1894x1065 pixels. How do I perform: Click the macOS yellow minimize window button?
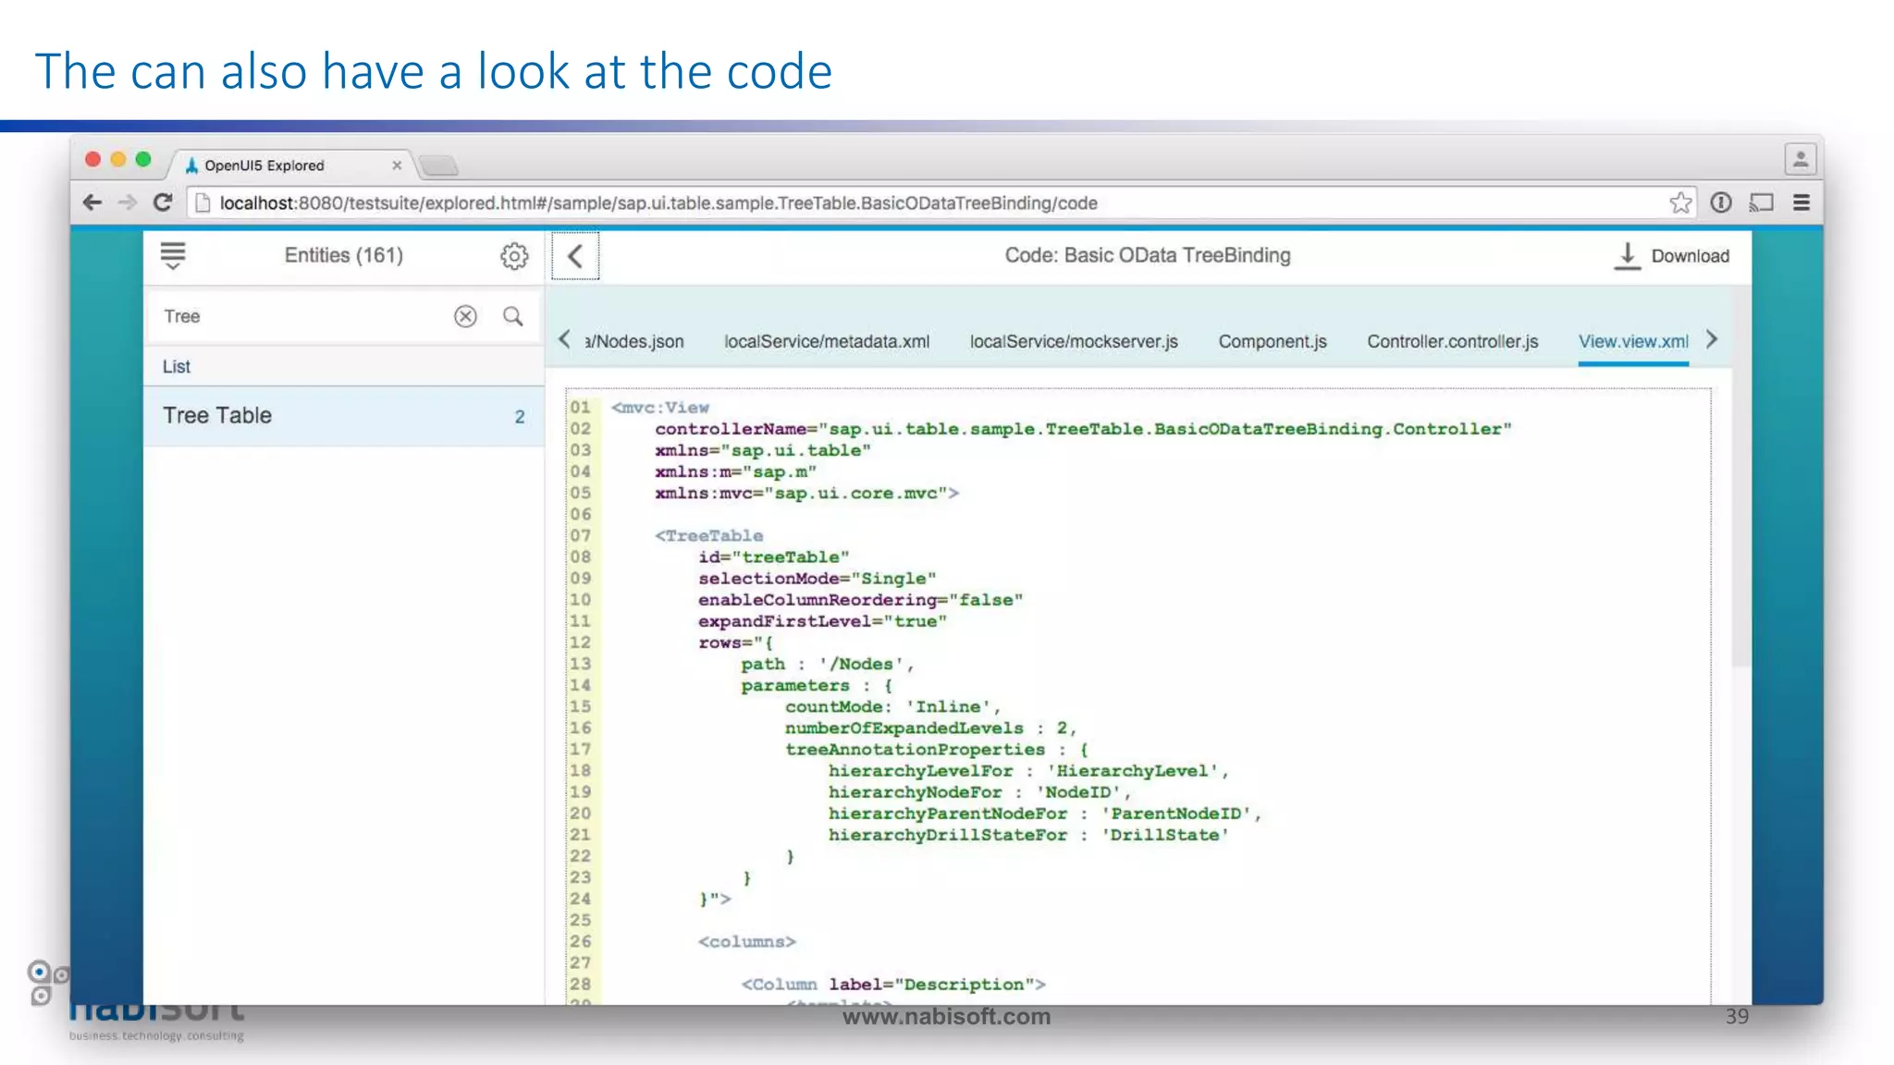117,159
